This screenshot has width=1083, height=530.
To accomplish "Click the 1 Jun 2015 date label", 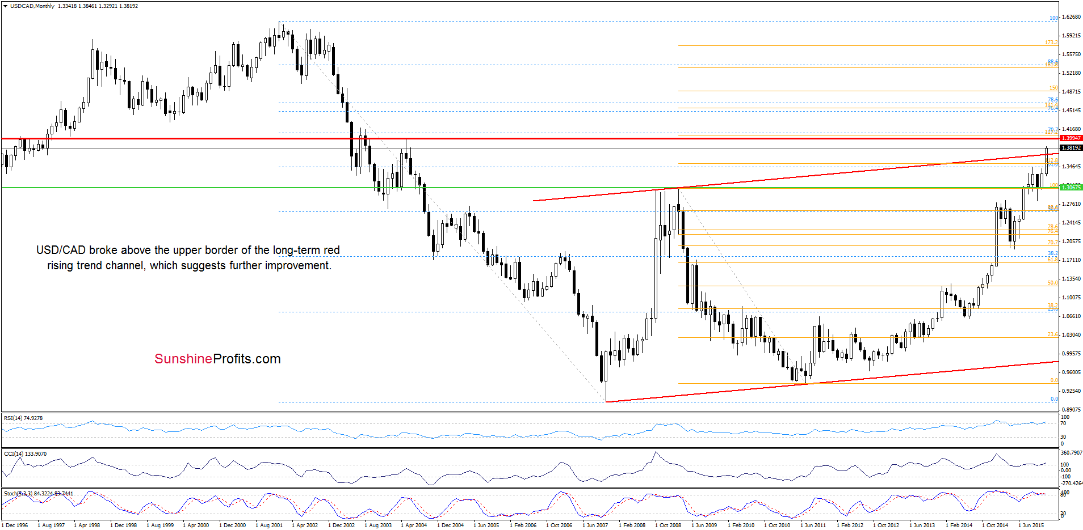I will (1031, 525).
